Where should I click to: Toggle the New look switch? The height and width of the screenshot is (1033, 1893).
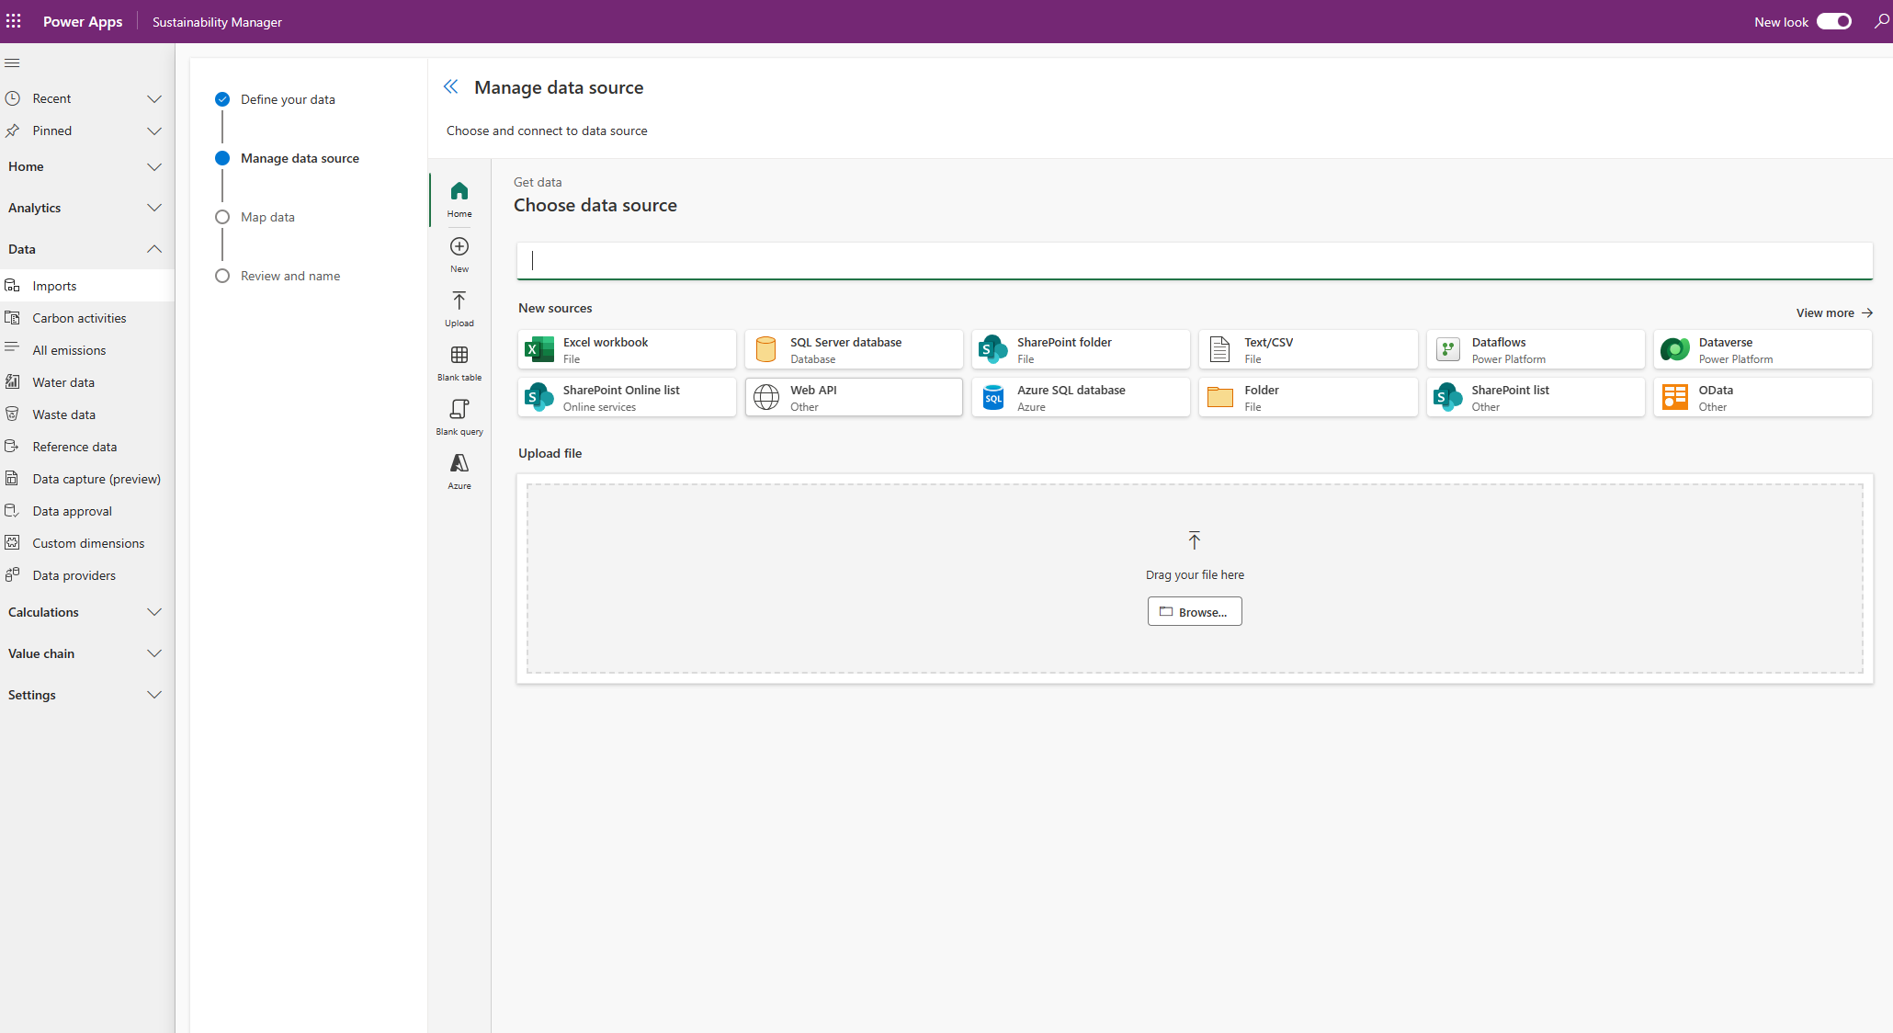1834,21
